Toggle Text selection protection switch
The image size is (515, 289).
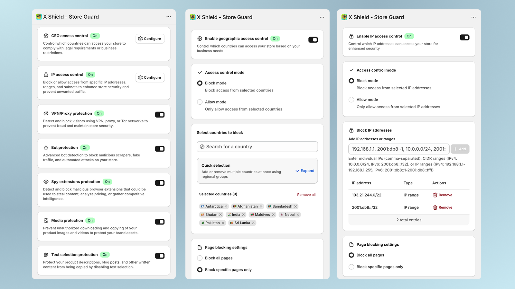[160, 256]
